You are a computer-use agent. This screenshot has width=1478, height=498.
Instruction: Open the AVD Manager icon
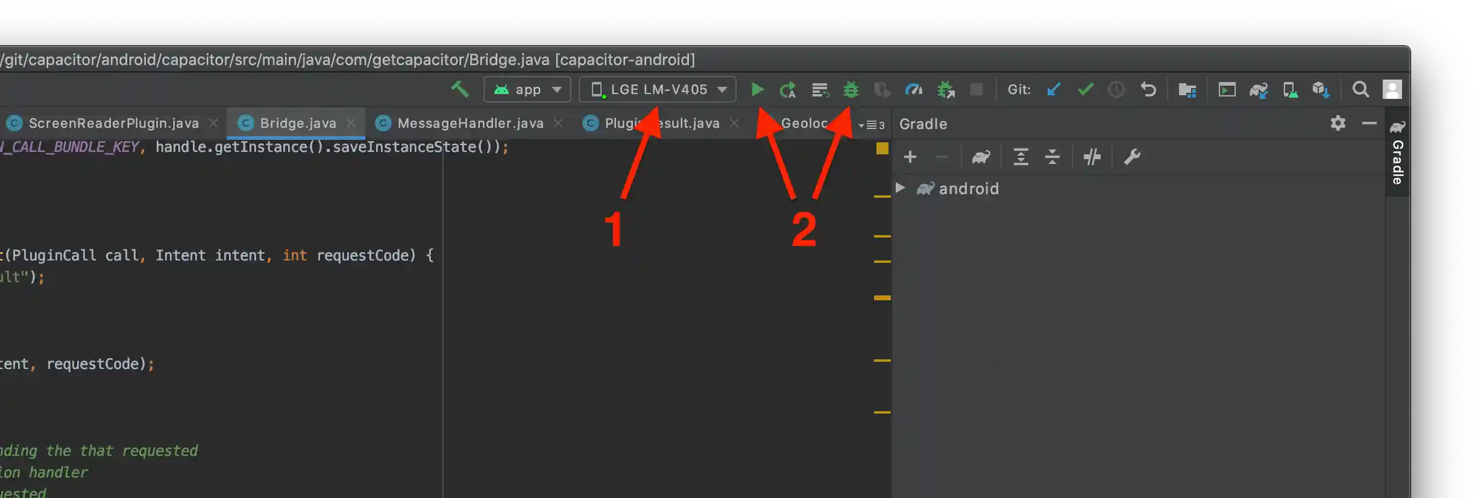(x=1290, y=90)
